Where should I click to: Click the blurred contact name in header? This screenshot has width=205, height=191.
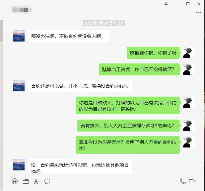tap(22, 10)
